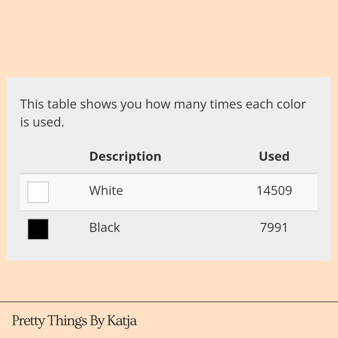Click the 7991 usage count
The height and width of the screenshot is (338, 338).
274,228
